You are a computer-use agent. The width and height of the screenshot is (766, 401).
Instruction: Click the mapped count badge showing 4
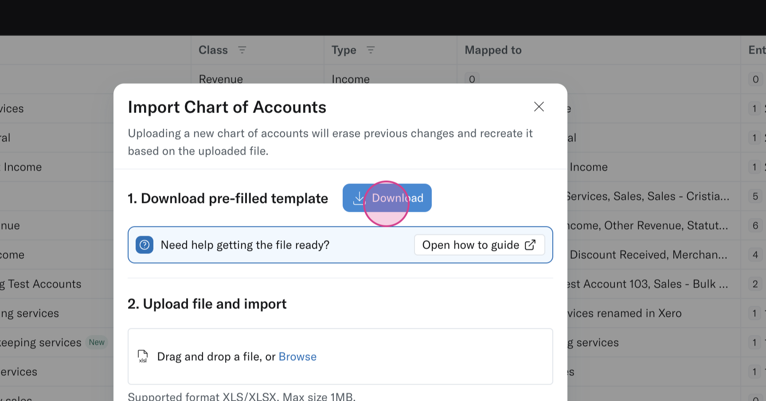[755, 255]
